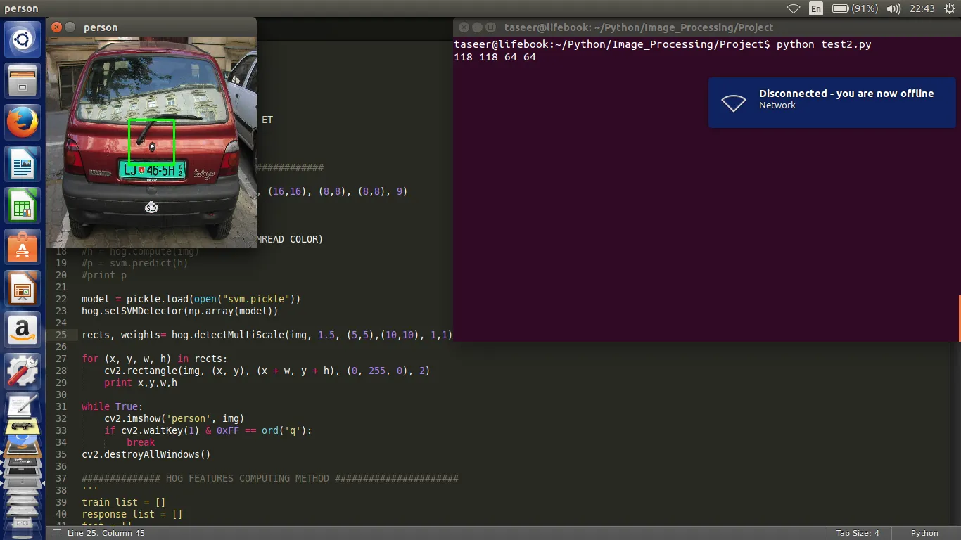Image resolution: width=961 pixels, height=540 pixels.
Task: Click the MREAD_COLOR) code fragment
Action: tap(290, 239)
